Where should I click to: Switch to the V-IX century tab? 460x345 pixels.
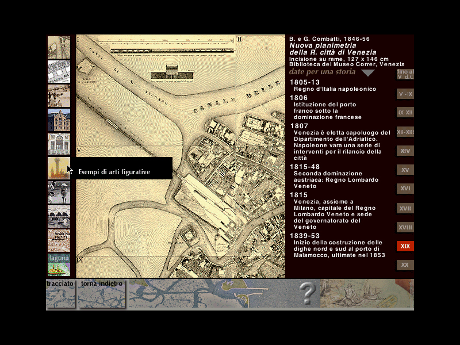(405, 94)
